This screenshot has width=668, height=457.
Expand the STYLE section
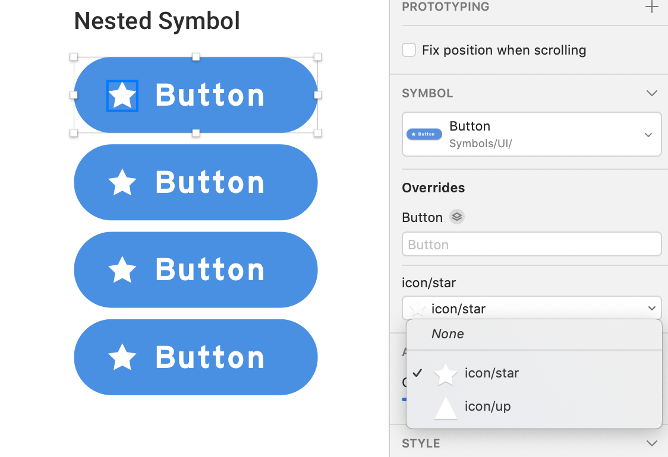click(x=652, y=443)
